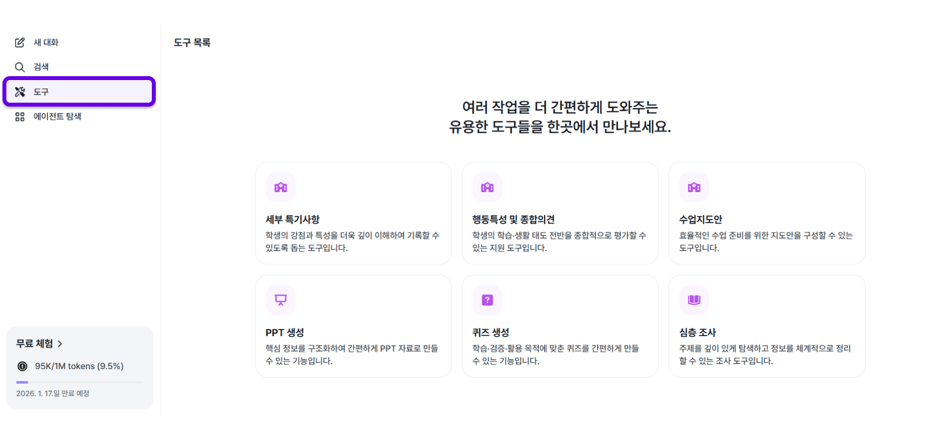Click the tools wrench icon in sidebar

tap(20, 92)
